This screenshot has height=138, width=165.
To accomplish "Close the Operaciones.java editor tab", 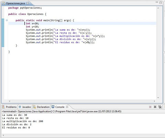I will pos(27,3).
